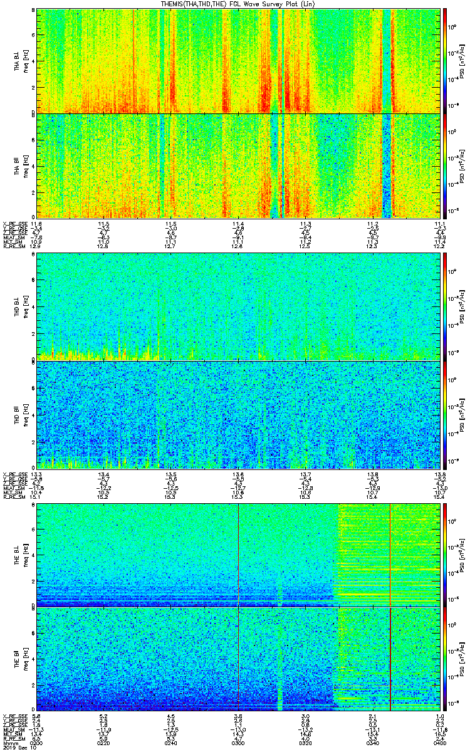Click R_RE_SM row label under THD panels
The width and height of the screenshot is (470, 752).
point(13,497)
